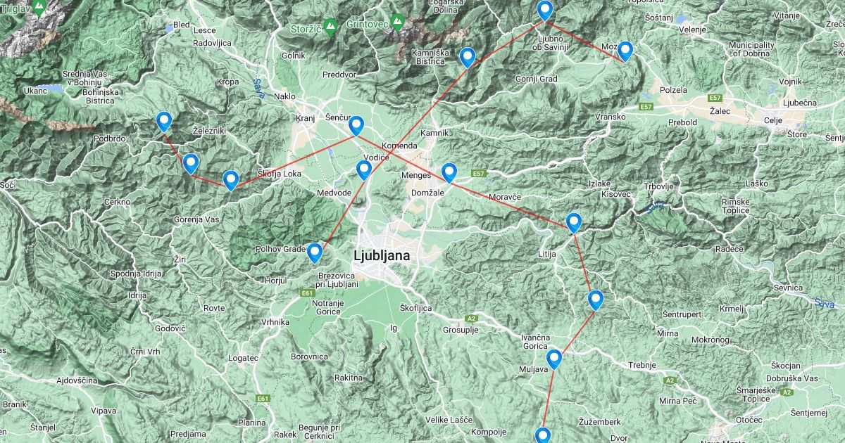Select the pin near Muljava
845x443 pixels.
pyautogui.click(x=554, y=359)
